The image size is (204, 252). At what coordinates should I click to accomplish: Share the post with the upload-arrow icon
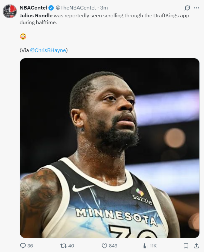(196, 245)
